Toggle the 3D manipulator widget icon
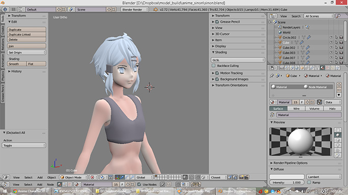The image size is (348, 195). 117,177
